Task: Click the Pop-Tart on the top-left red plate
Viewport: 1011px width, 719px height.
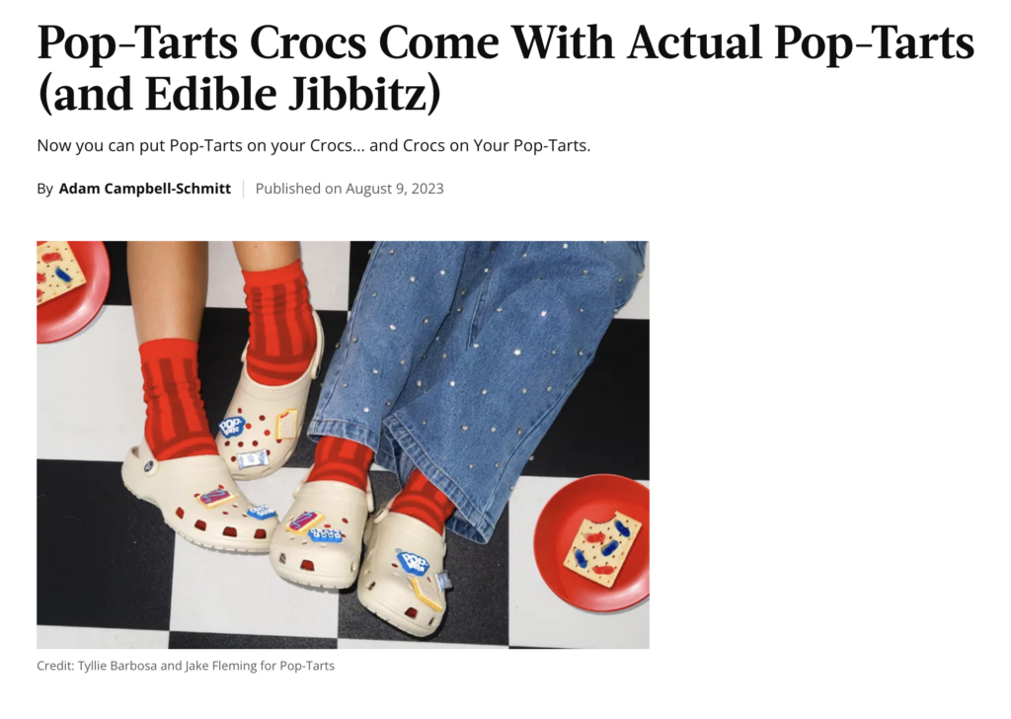Action: pos(58,271)
